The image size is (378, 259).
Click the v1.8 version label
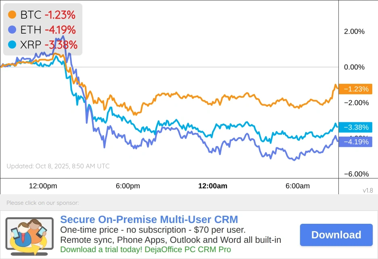367,190
